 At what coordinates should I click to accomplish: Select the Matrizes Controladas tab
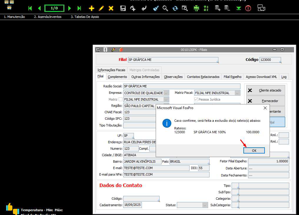[144, 70]
